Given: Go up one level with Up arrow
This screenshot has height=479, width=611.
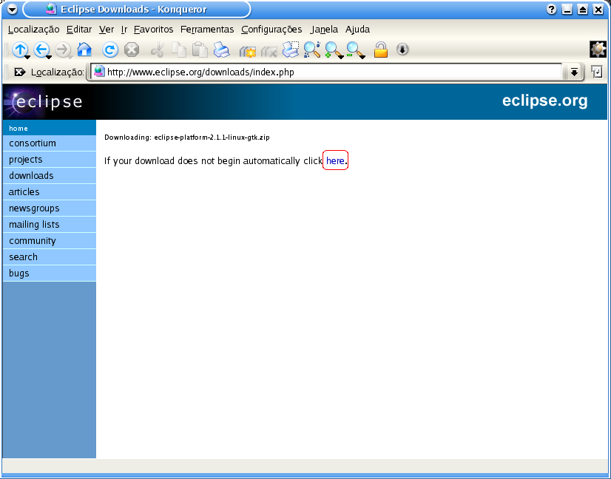Looking at the screenshot, I should click(19, 50).
